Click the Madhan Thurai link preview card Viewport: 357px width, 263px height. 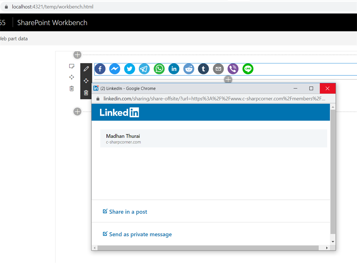coord(213,138)
